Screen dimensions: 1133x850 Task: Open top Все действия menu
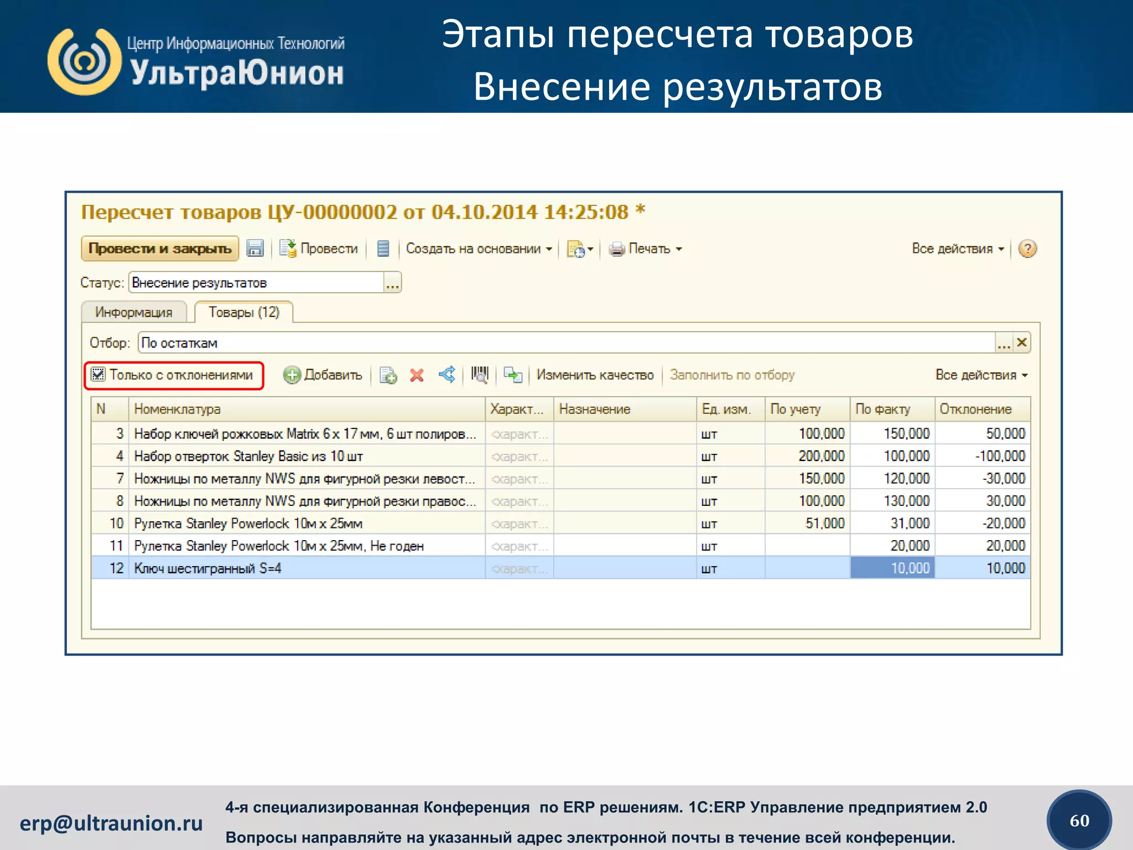pyautogui.click(x=958, y=248)
